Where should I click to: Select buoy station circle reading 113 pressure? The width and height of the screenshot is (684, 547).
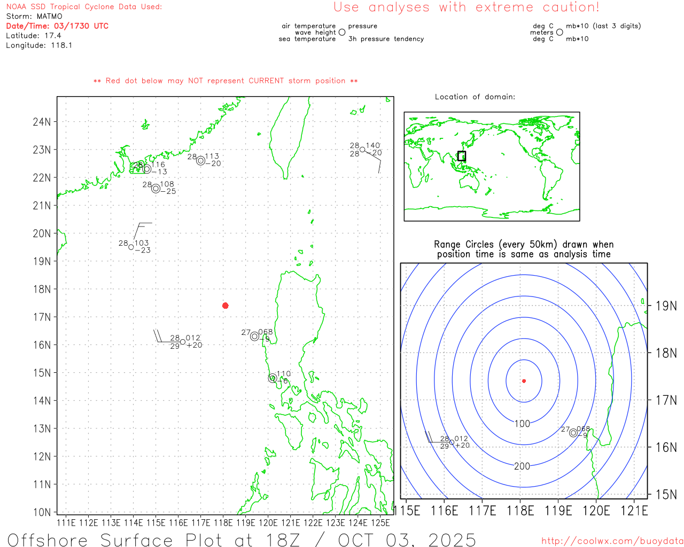[200, 161]
